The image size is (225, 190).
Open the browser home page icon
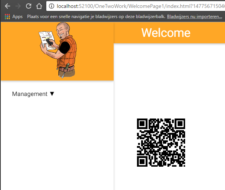point(39,6)
